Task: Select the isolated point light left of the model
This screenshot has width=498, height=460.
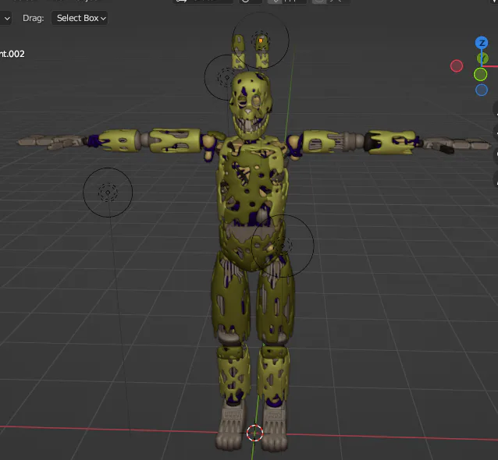Action: pyautogui.click(x=108, y=193)
